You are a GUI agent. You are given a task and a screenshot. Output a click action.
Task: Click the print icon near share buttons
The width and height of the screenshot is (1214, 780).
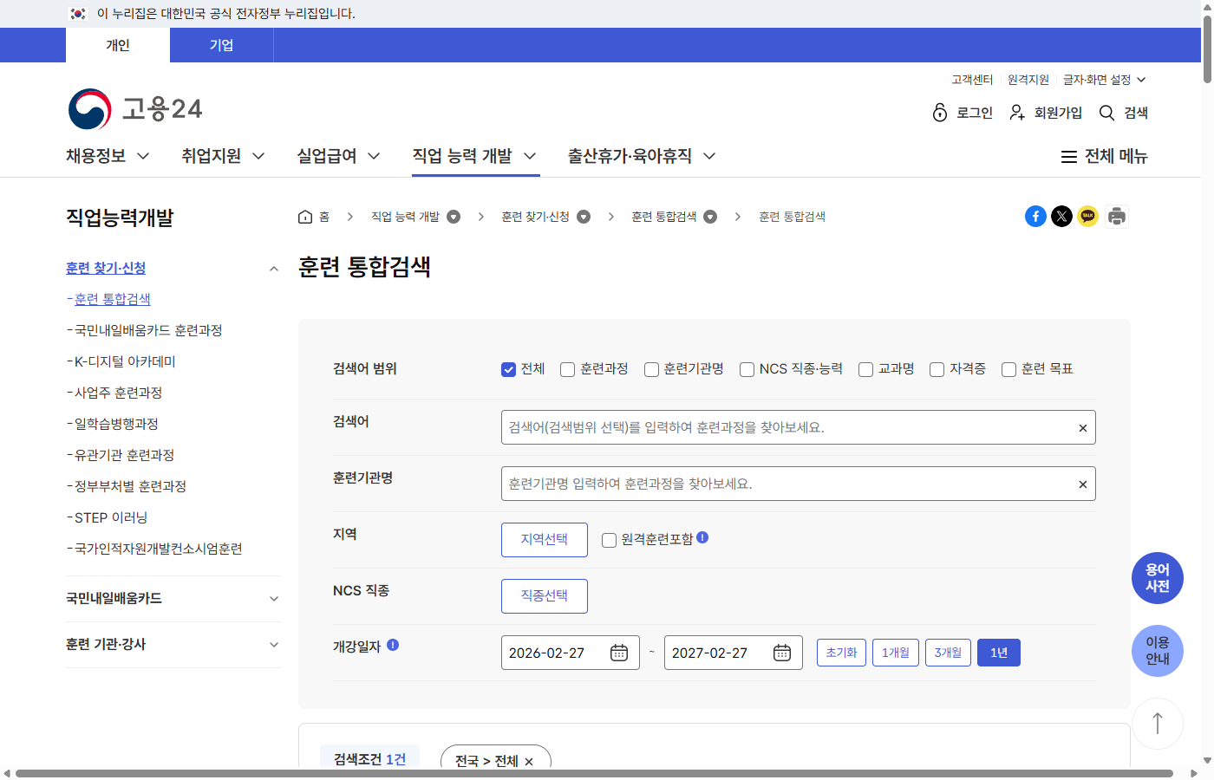1116,216
